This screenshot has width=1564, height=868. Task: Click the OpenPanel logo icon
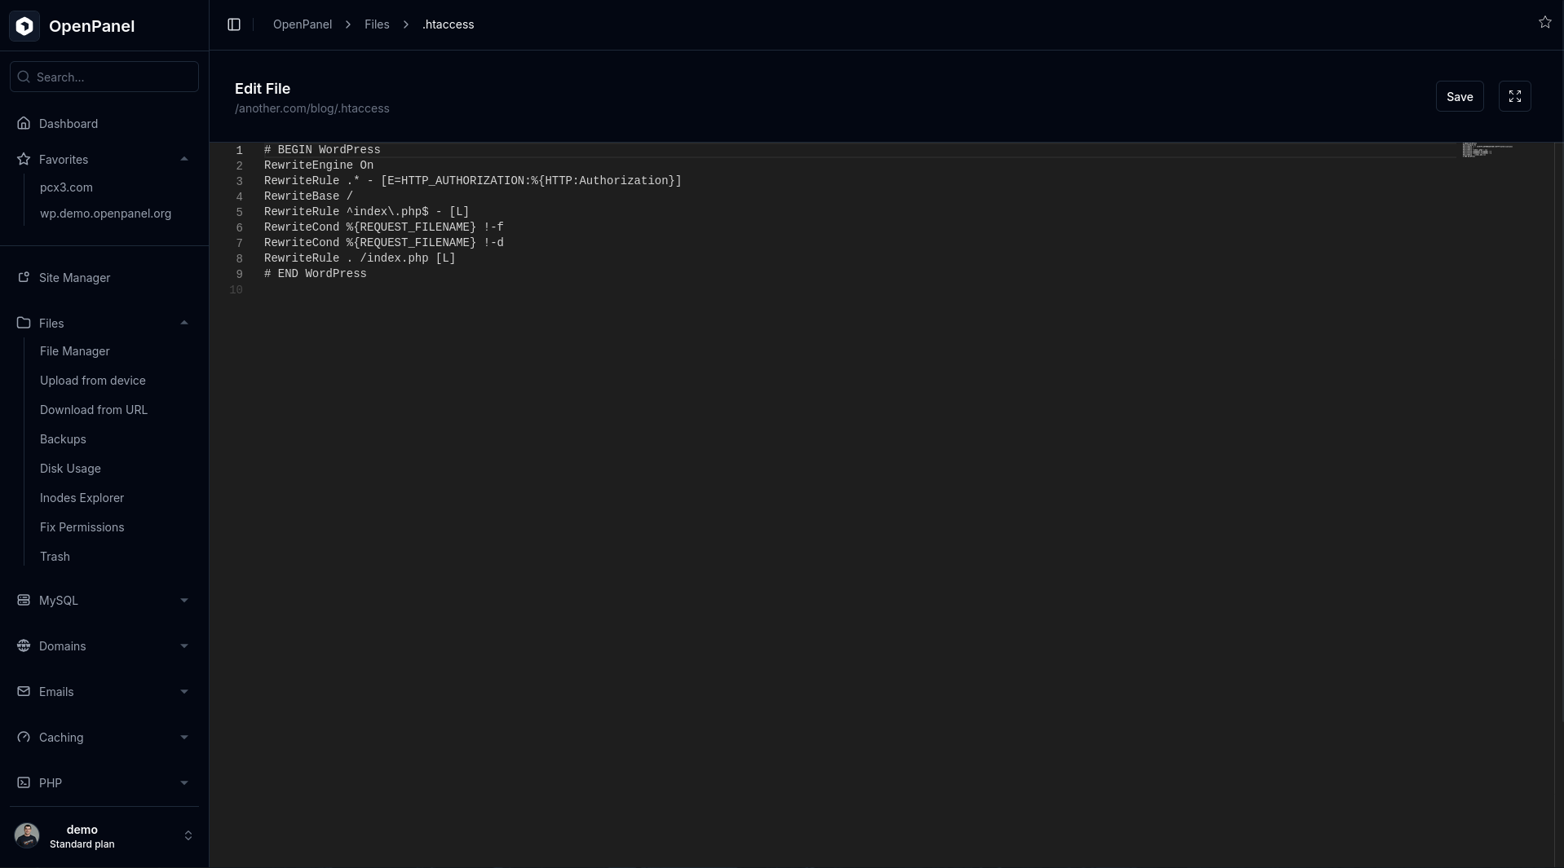click(x=24, y=26)
